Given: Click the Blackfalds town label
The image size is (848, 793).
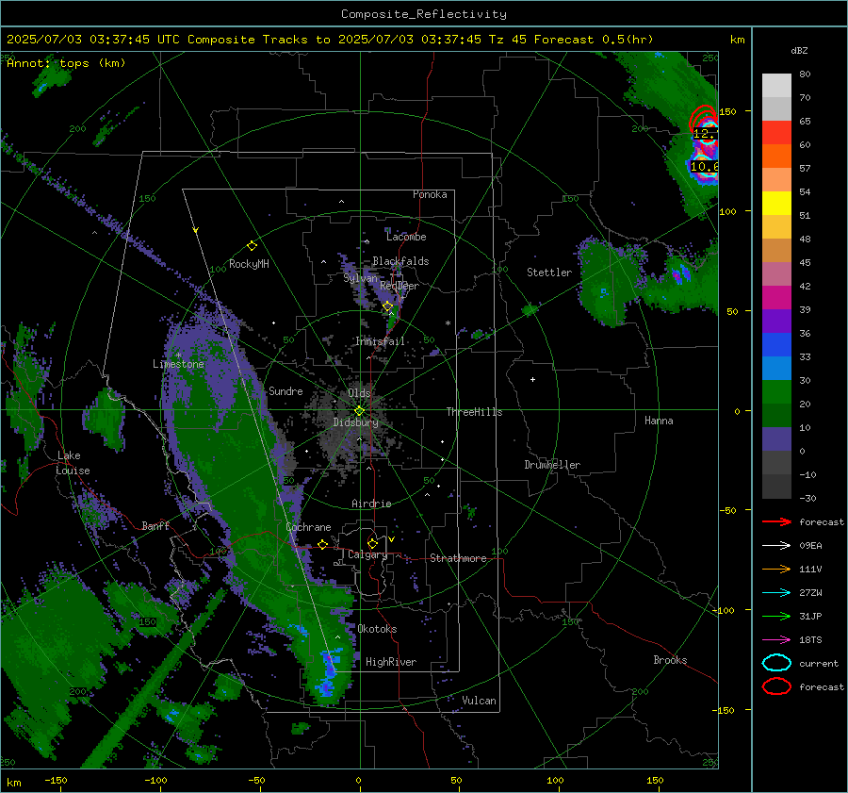Looking at the screenshot, I should click(x=400, y=261).
